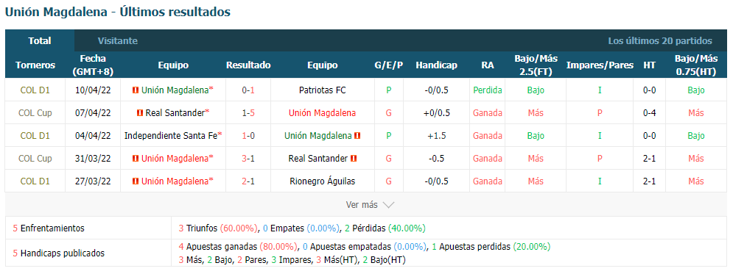Click red card icon before Unión Magdalena 10/04/22
The image size is (733, 274).
tap(136, 90)
